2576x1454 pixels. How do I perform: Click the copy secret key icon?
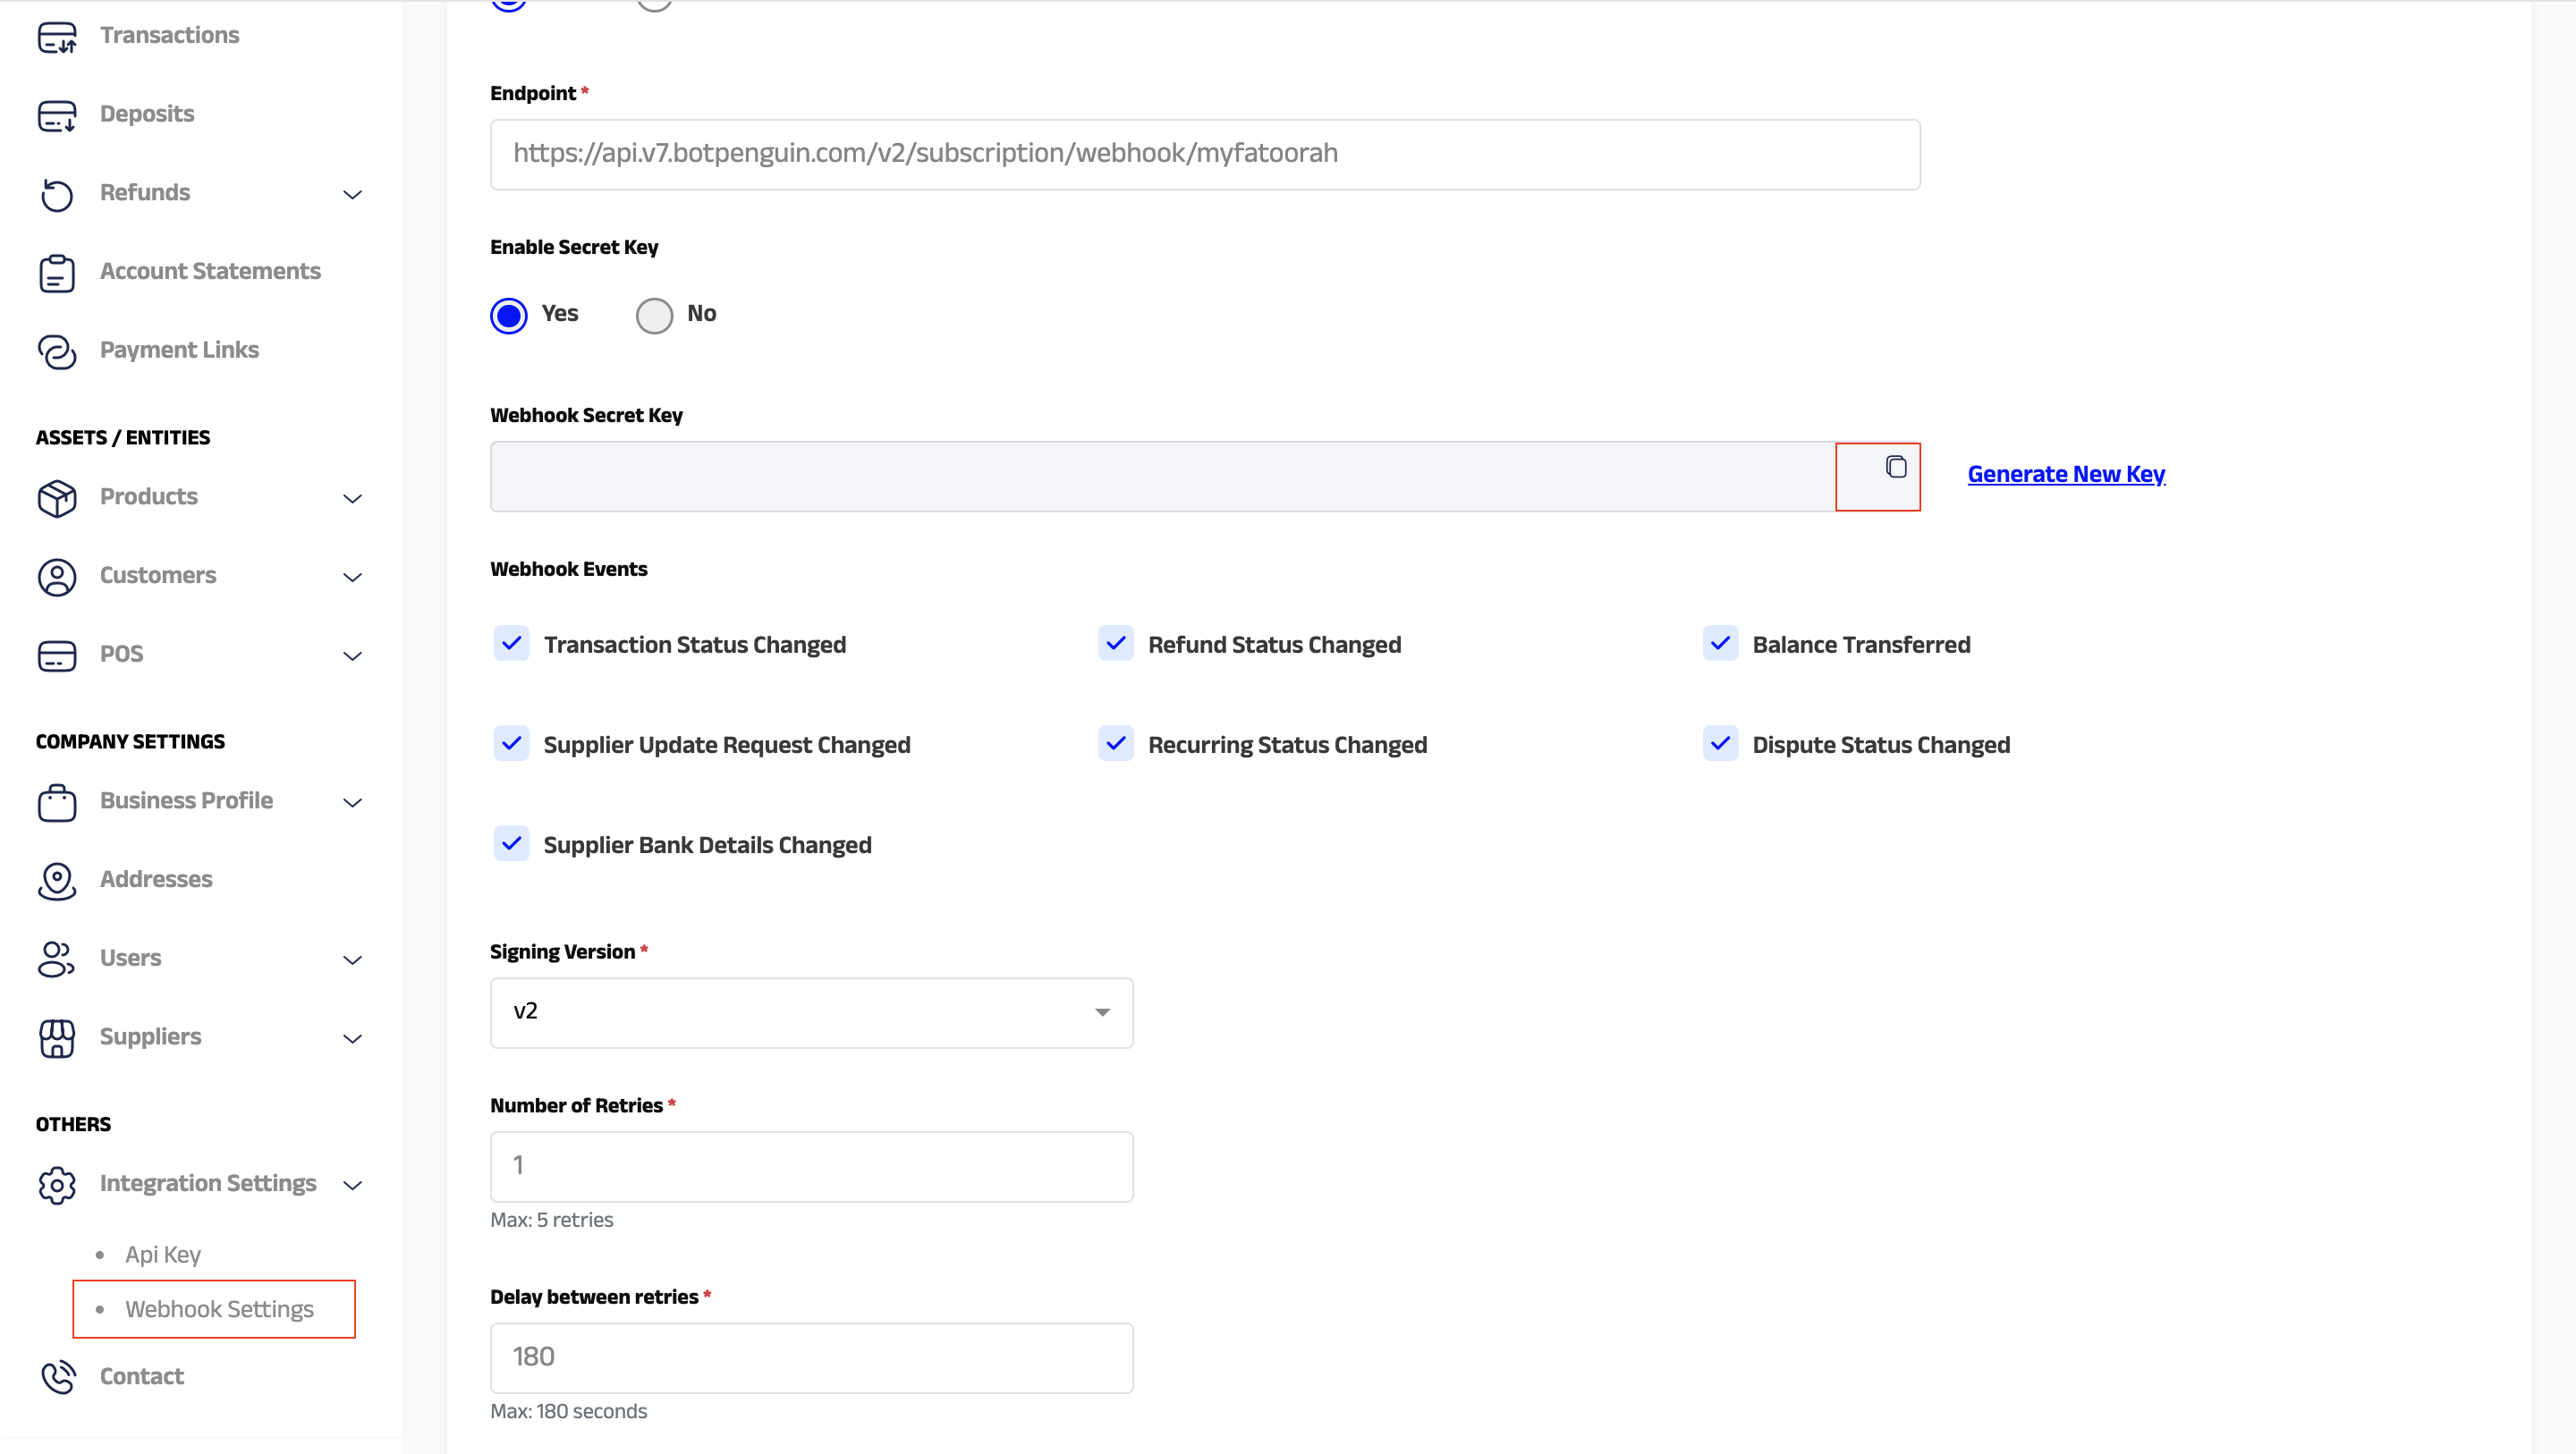[1895, 467]
